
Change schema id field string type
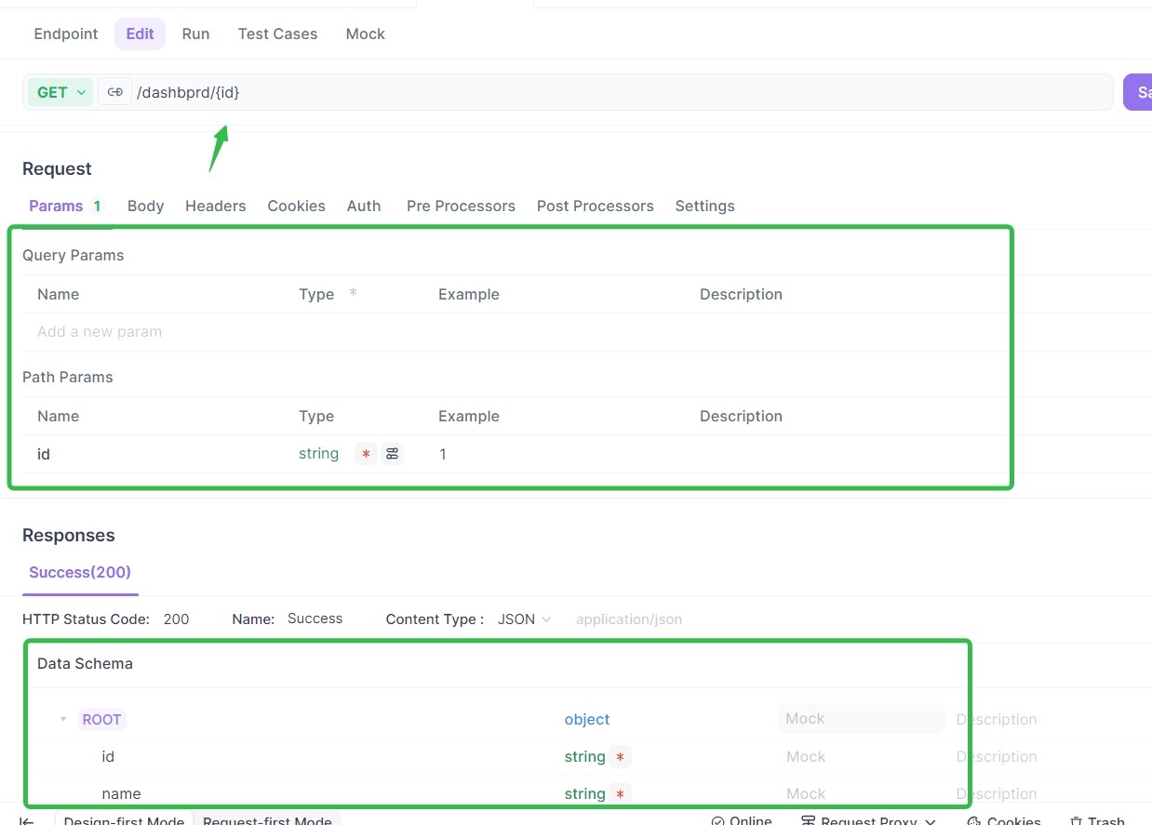tap(584, 757)
